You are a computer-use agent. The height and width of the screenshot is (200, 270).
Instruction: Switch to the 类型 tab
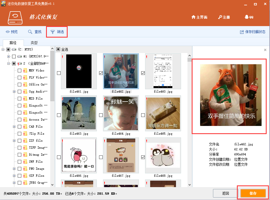[34, 43]
